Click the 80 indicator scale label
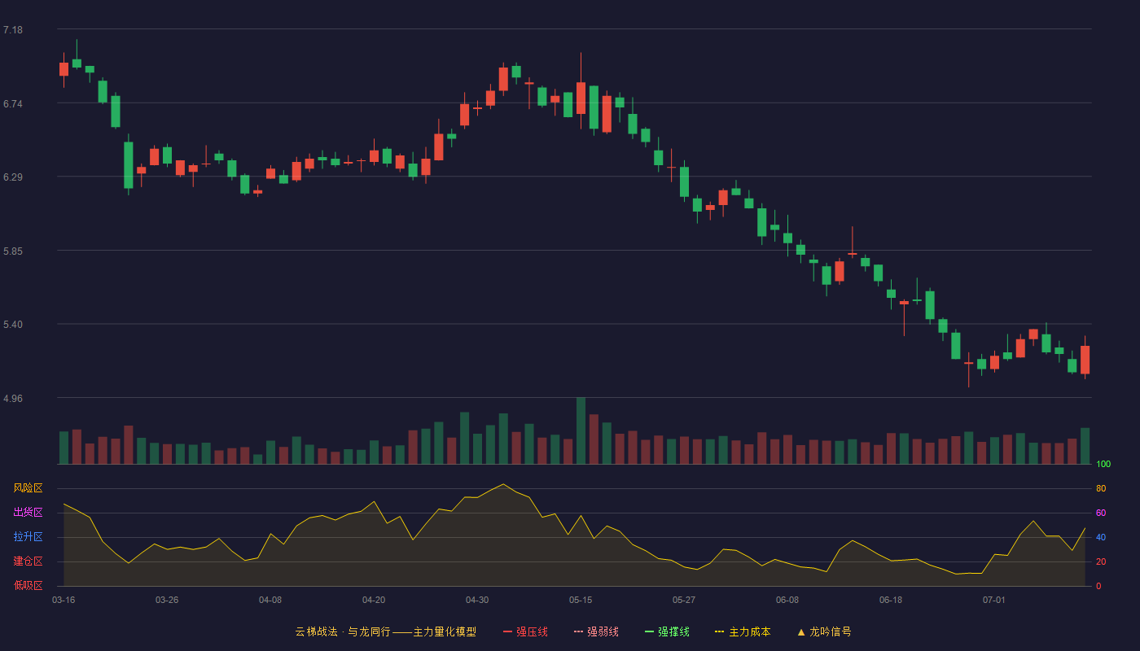Screen dimensions: 1140x651 click(x=1101, y=488)
